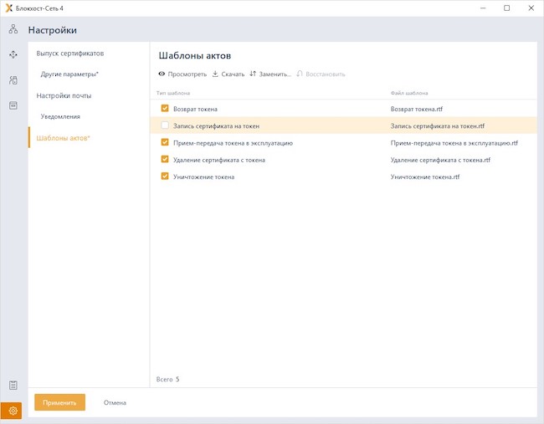Click the four-arrows sidebar icon
The width and height of the screenshot is (544, 424).
point(13,54)
